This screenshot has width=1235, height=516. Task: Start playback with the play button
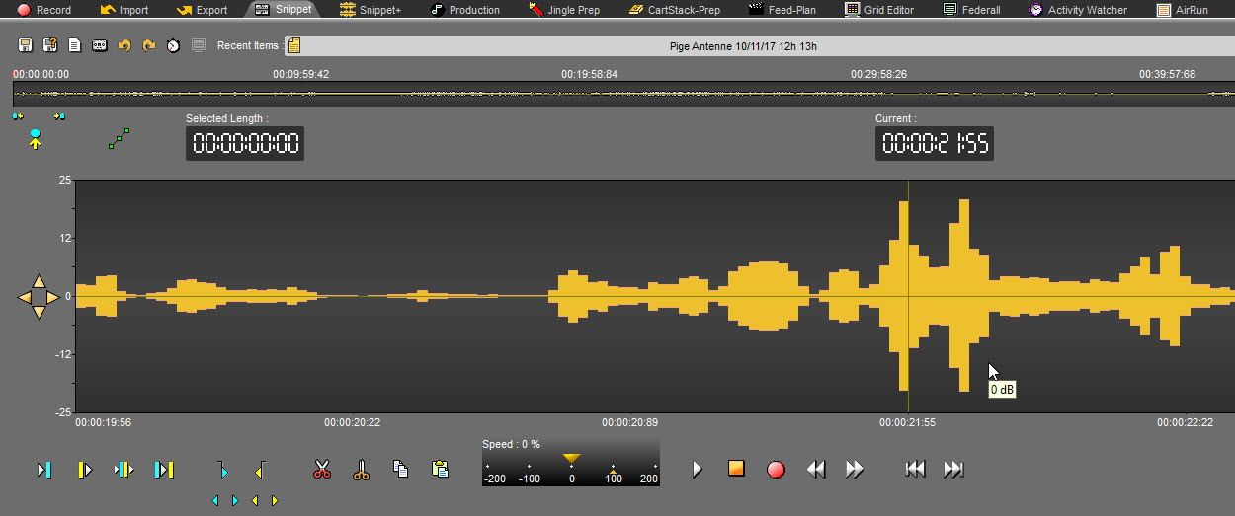[697, 469]
